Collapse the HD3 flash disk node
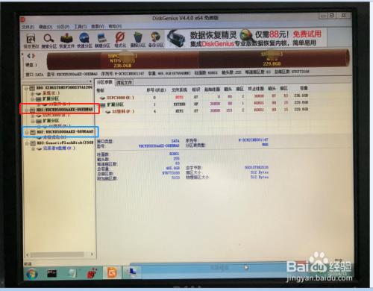373x291 pixels. click(27, 143)
